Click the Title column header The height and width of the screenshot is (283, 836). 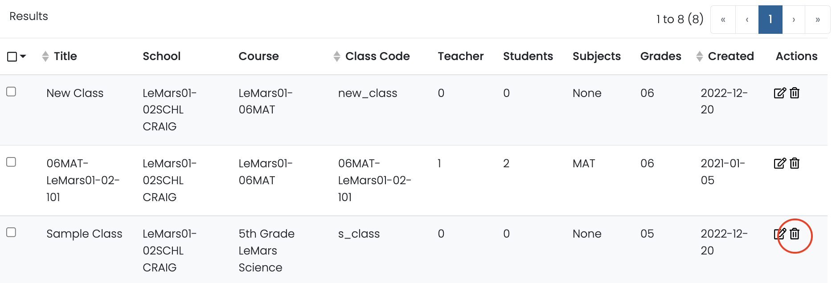[x=65, y=56]
